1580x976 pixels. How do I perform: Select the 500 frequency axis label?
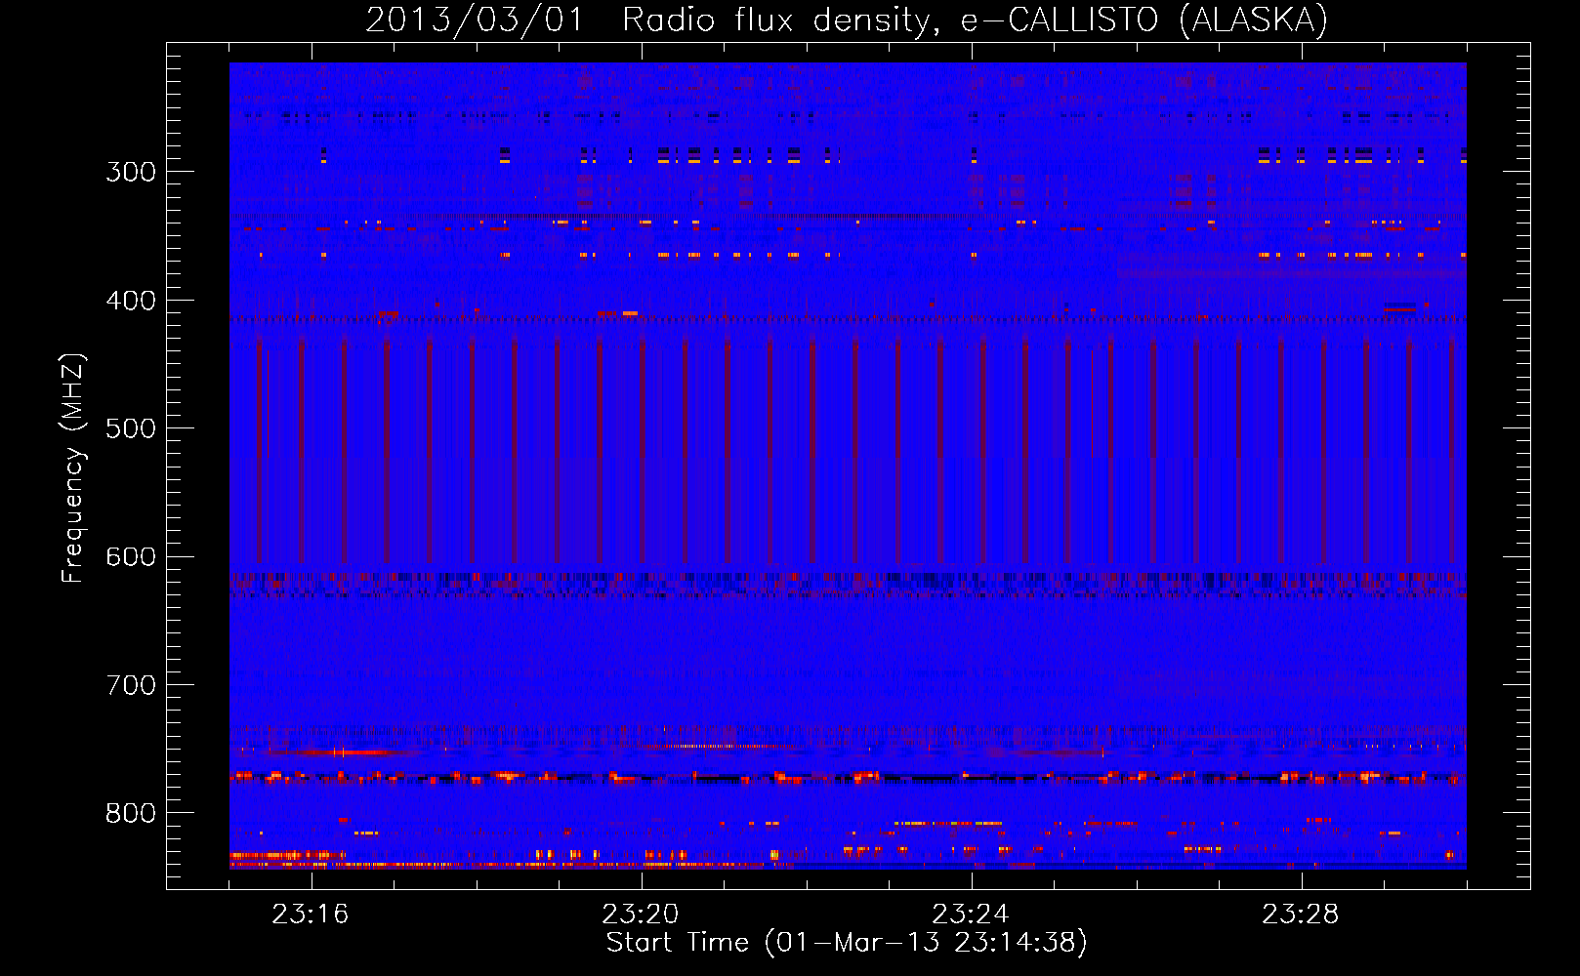click(x=131, y=428)
